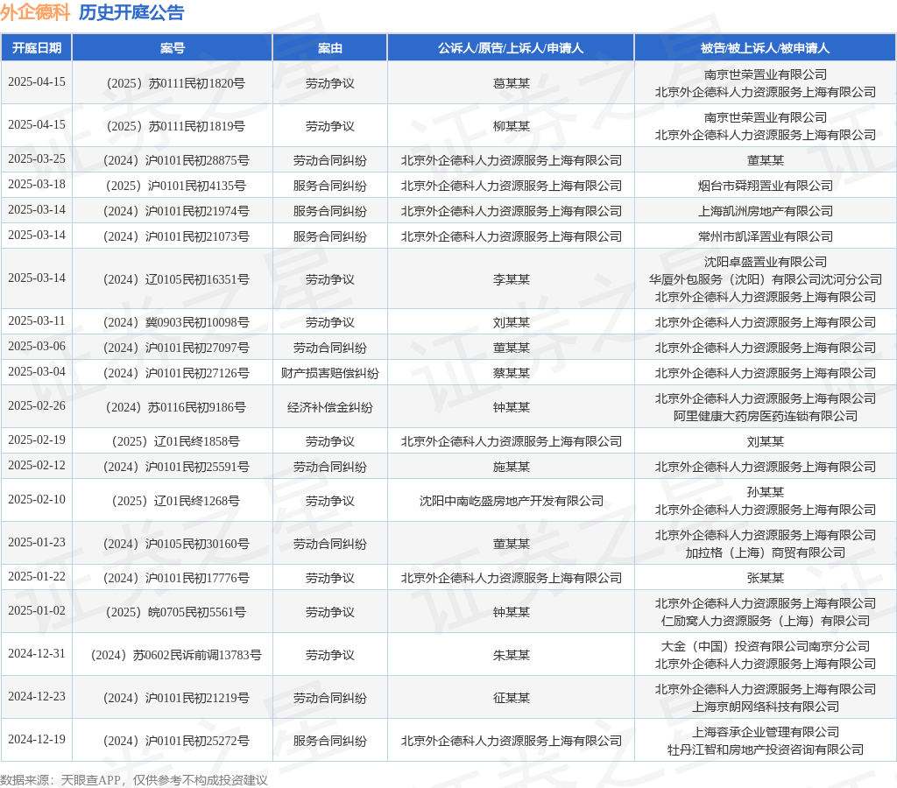Select case number （2024）沪0101民初21073号
The image size is (897, 788).
point(173,236)
